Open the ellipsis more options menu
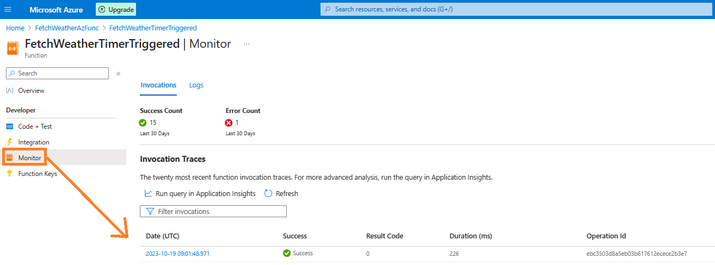The image size is (715, 265). click(x=246, y=45)
